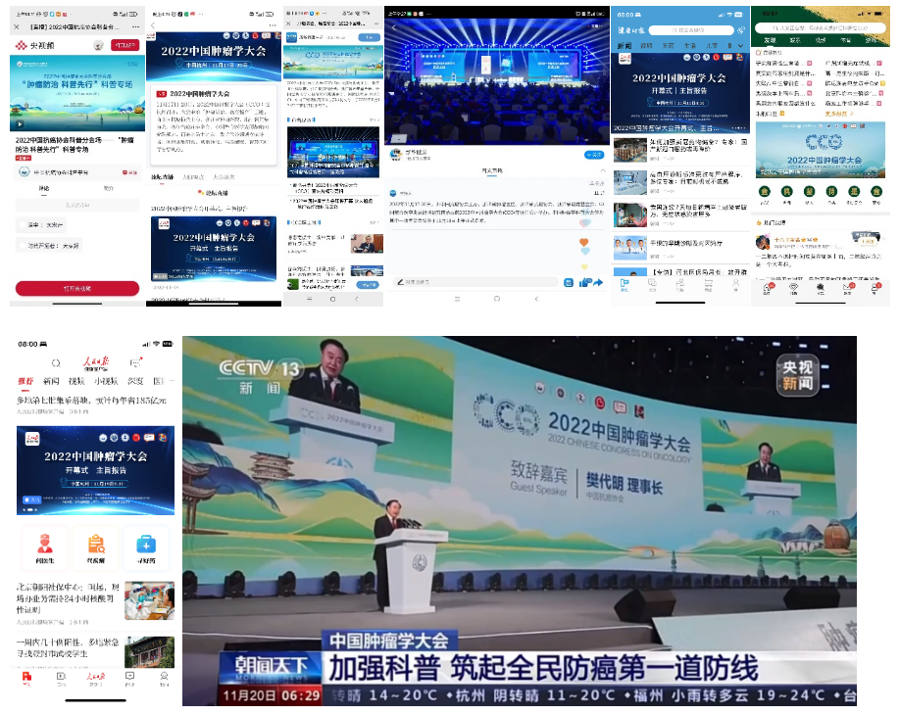This screenshot has height=714, width=899.
Task: Select the 小视频 tab in 人民日报
Action: 106,381
